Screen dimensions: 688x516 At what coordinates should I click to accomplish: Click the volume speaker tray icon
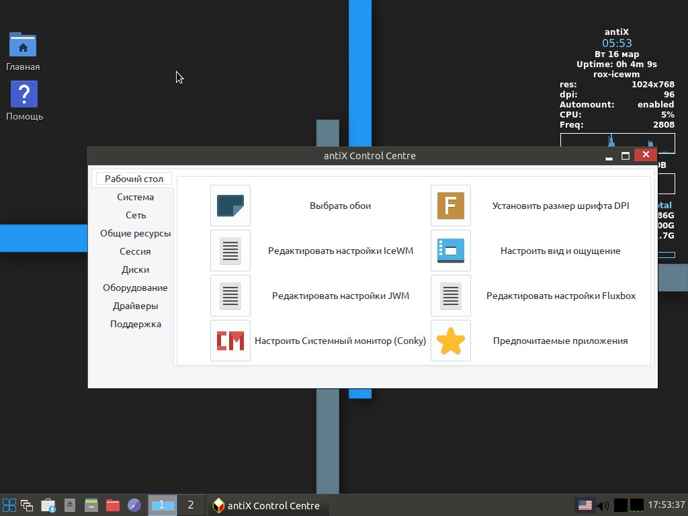coord(603,505)
